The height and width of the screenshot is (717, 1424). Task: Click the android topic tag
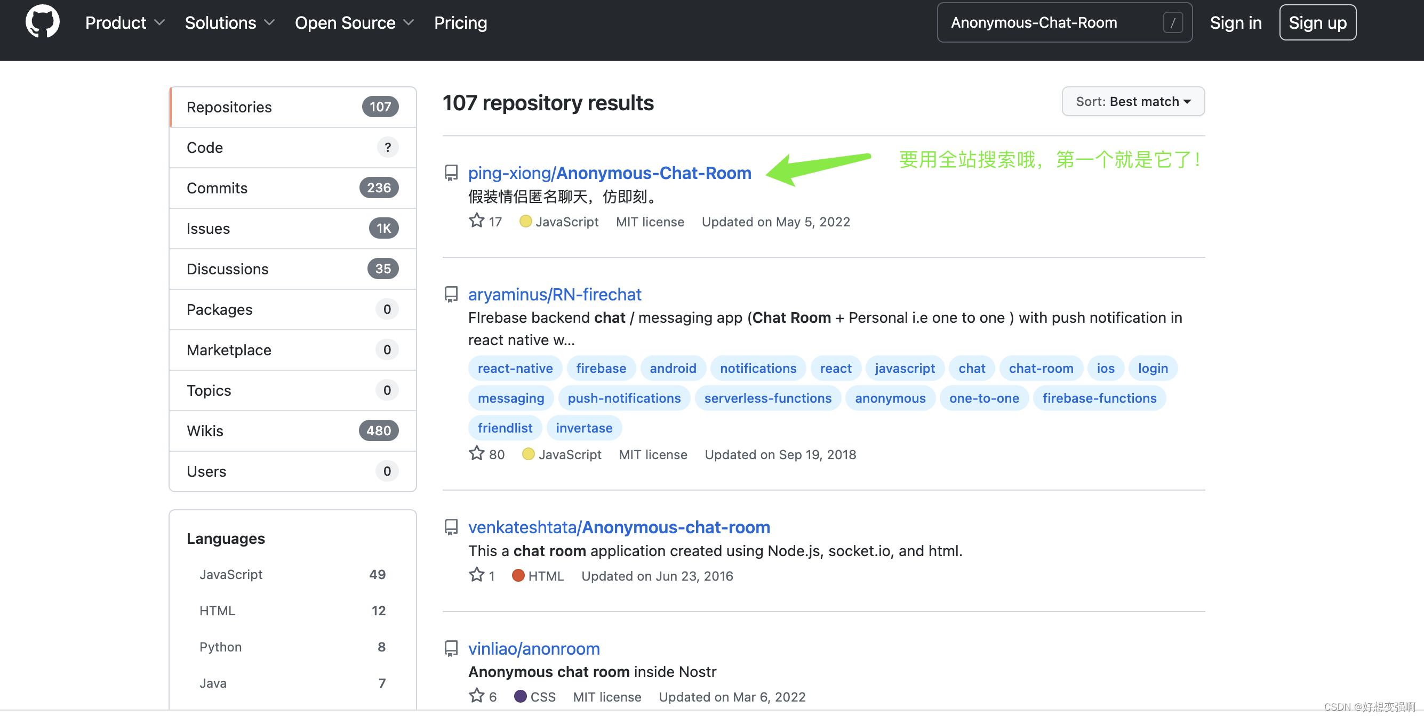point(673,368)
